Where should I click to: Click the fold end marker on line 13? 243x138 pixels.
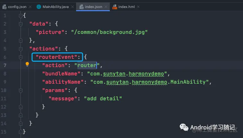point(21,115)
